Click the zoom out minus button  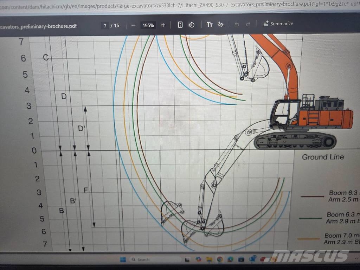point(133,25)
